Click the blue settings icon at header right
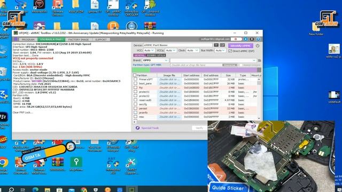Image resolution: width=342 pixels, height=192 pixels. click(258, 39)
